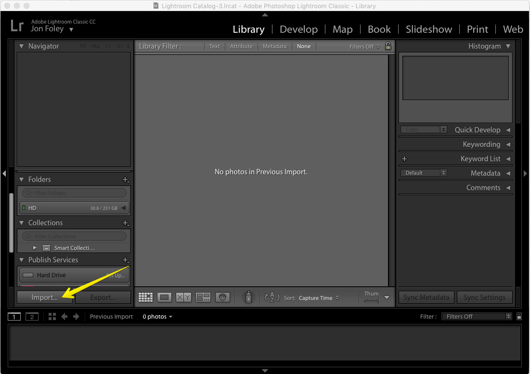Image resolution: width=530 pixels, height=374 pixels.
Task: Open 0 photos source dropdown
Action: coord(157,317)
